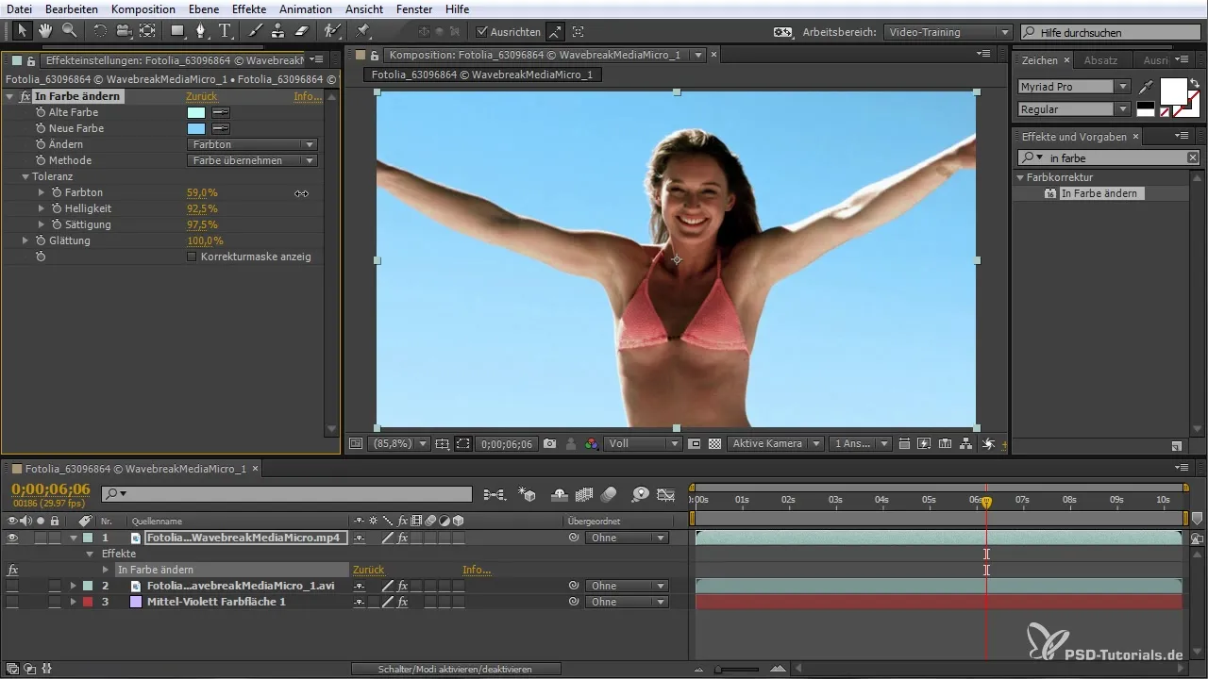Enable motion blur switch in timeline header
1208x679 pixels.
tap(609, 493)
